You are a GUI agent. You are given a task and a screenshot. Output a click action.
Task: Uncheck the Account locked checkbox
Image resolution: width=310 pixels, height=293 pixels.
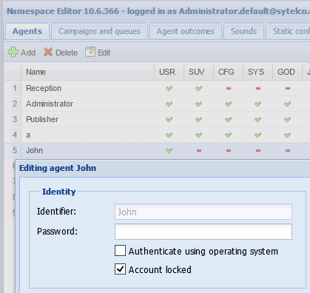[x=120, y=269]
